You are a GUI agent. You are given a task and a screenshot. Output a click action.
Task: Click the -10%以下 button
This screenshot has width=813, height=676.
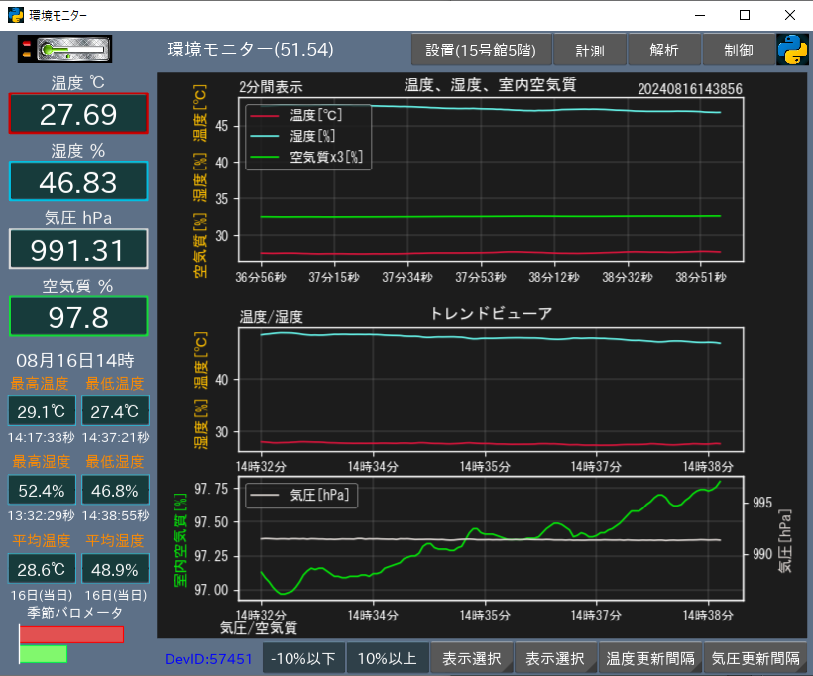303,658
